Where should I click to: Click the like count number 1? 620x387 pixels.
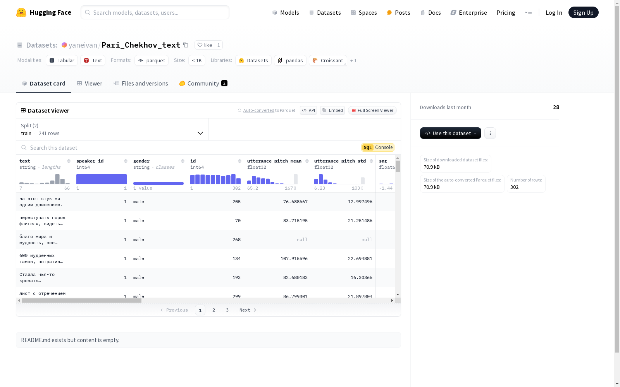click(x=219, y=45)
